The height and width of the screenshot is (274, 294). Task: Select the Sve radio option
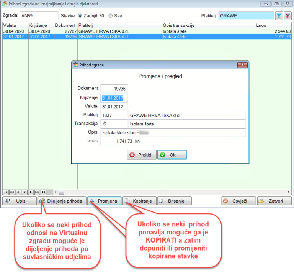pos(111,16)
